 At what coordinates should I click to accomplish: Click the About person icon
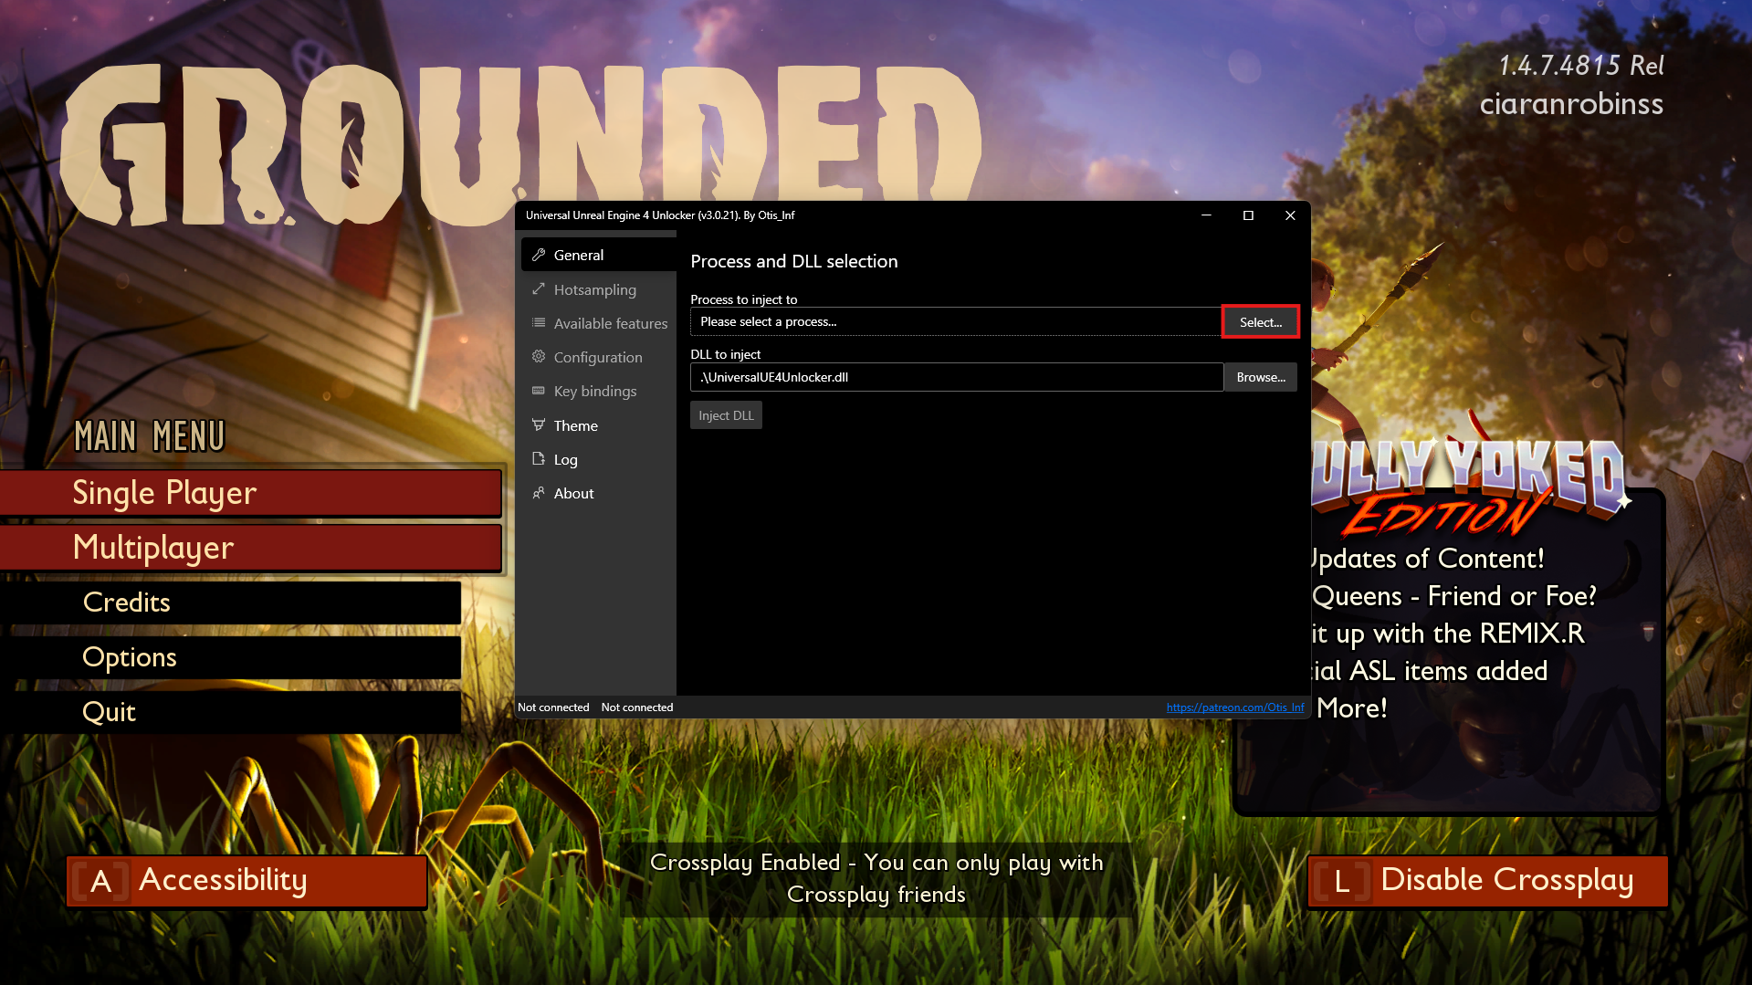(539, 493)
